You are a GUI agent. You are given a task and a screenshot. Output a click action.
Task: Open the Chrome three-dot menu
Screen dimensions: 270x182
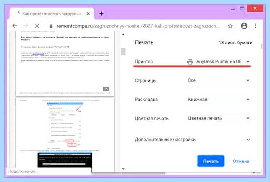255,26
